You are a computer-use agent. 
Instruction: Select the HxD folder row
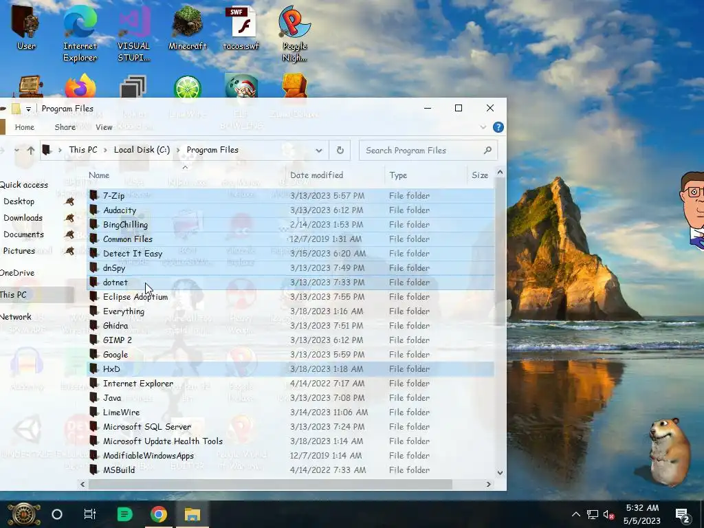click(x=291, y=368)
